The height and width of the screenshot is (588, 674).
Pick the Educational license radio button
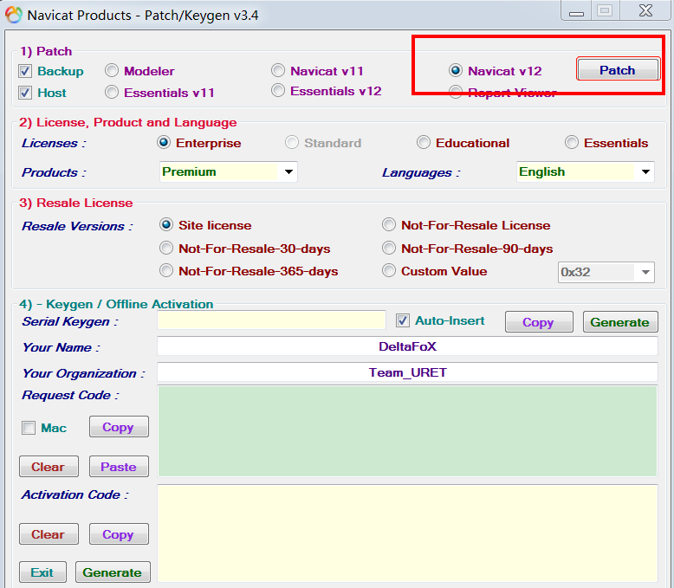tap(424, 142)
